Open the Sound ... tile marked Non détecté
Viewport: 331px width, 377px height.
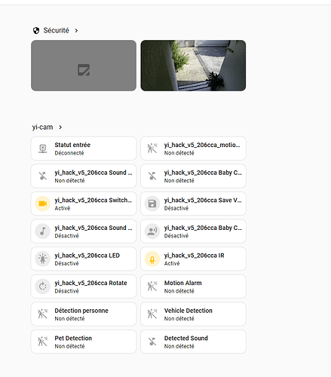tap(93, 173)
